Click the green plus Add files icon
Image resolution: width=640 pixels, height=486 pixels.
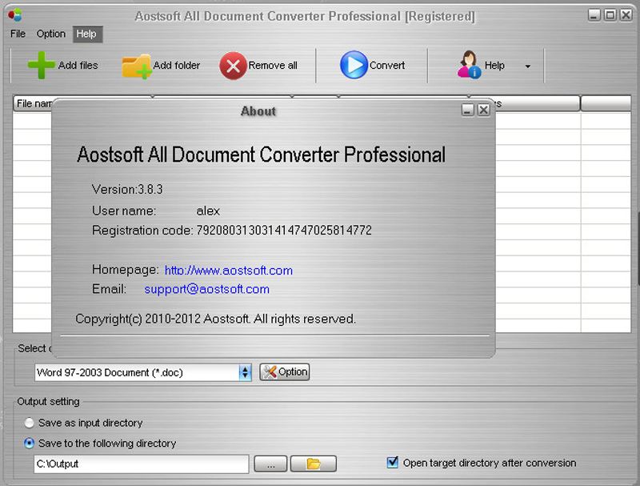pos(42,66)
